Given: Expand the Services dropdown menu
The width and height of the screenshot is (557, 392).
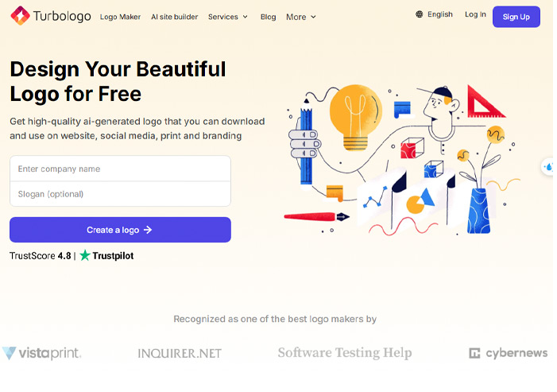Looking at the screenshot, I should (228, 17).
